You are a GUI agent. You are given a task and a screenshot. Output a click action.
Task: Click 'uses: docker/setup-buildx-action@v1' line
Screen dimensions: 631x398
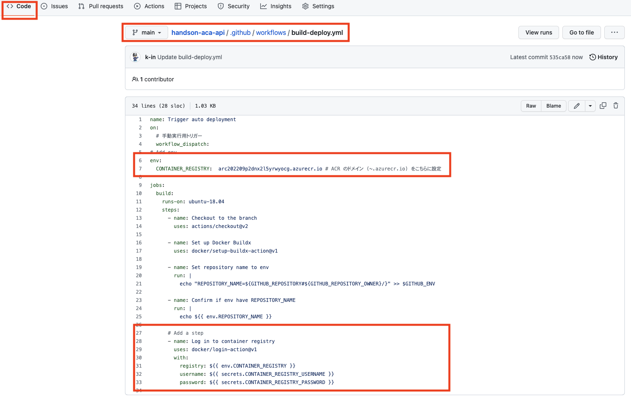pyautogui.click(x=226, y=251)
